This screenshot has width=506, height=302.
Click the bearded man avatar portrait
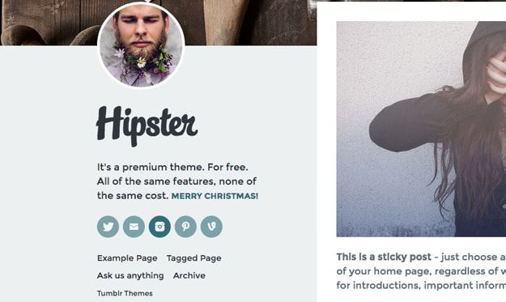point(141,45)
